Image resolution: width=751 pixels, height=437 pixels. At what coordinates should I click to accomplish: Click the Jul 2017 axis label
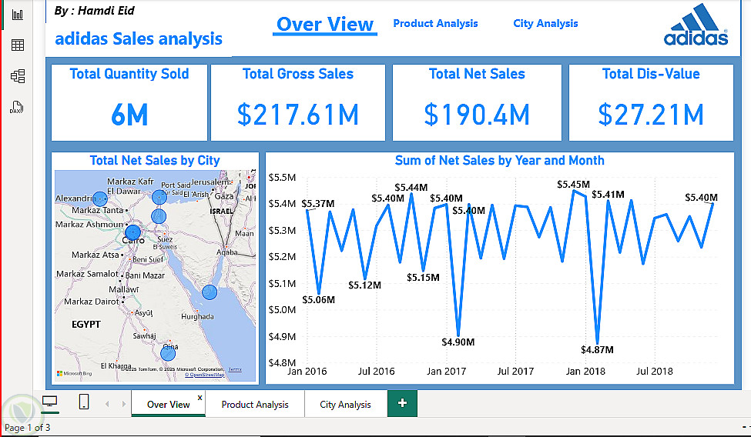click(x=515, y=371)
